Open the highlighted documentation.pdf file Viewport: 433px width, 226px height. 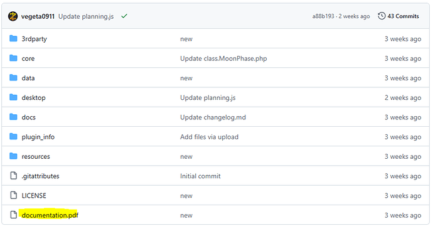(x=50, y=215)
